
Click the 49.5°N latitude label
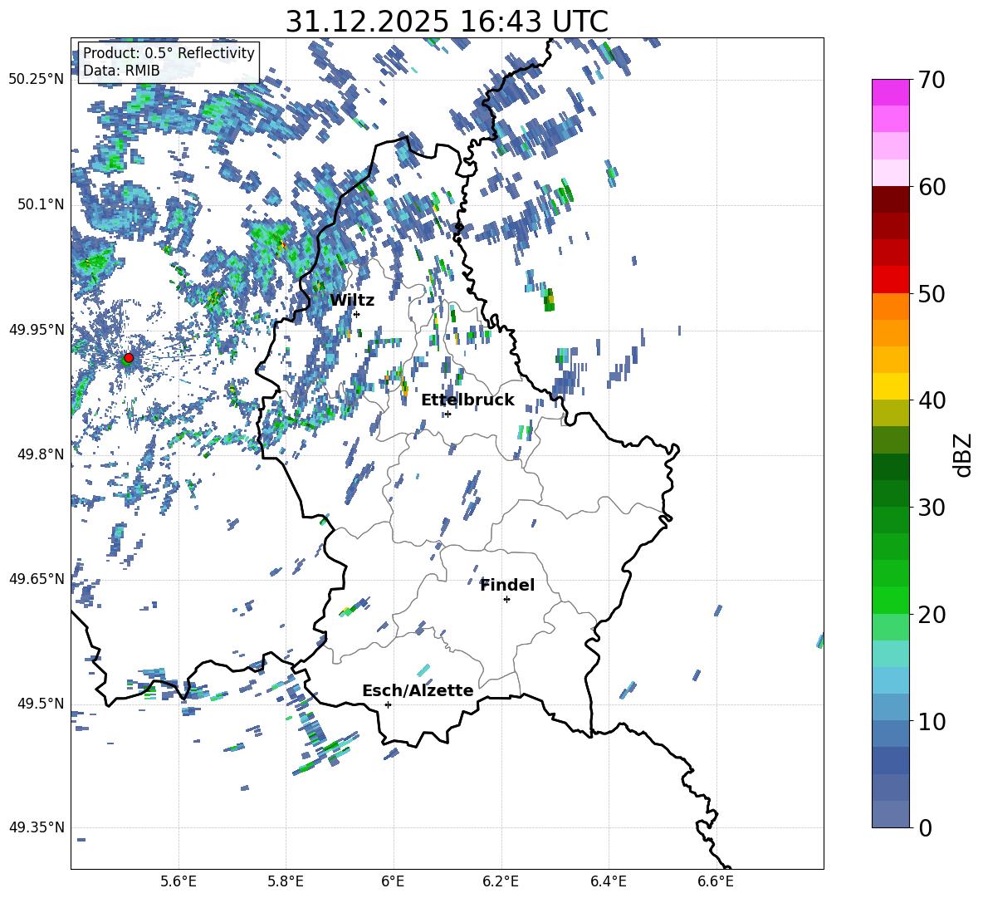click(x=41, y=703)
